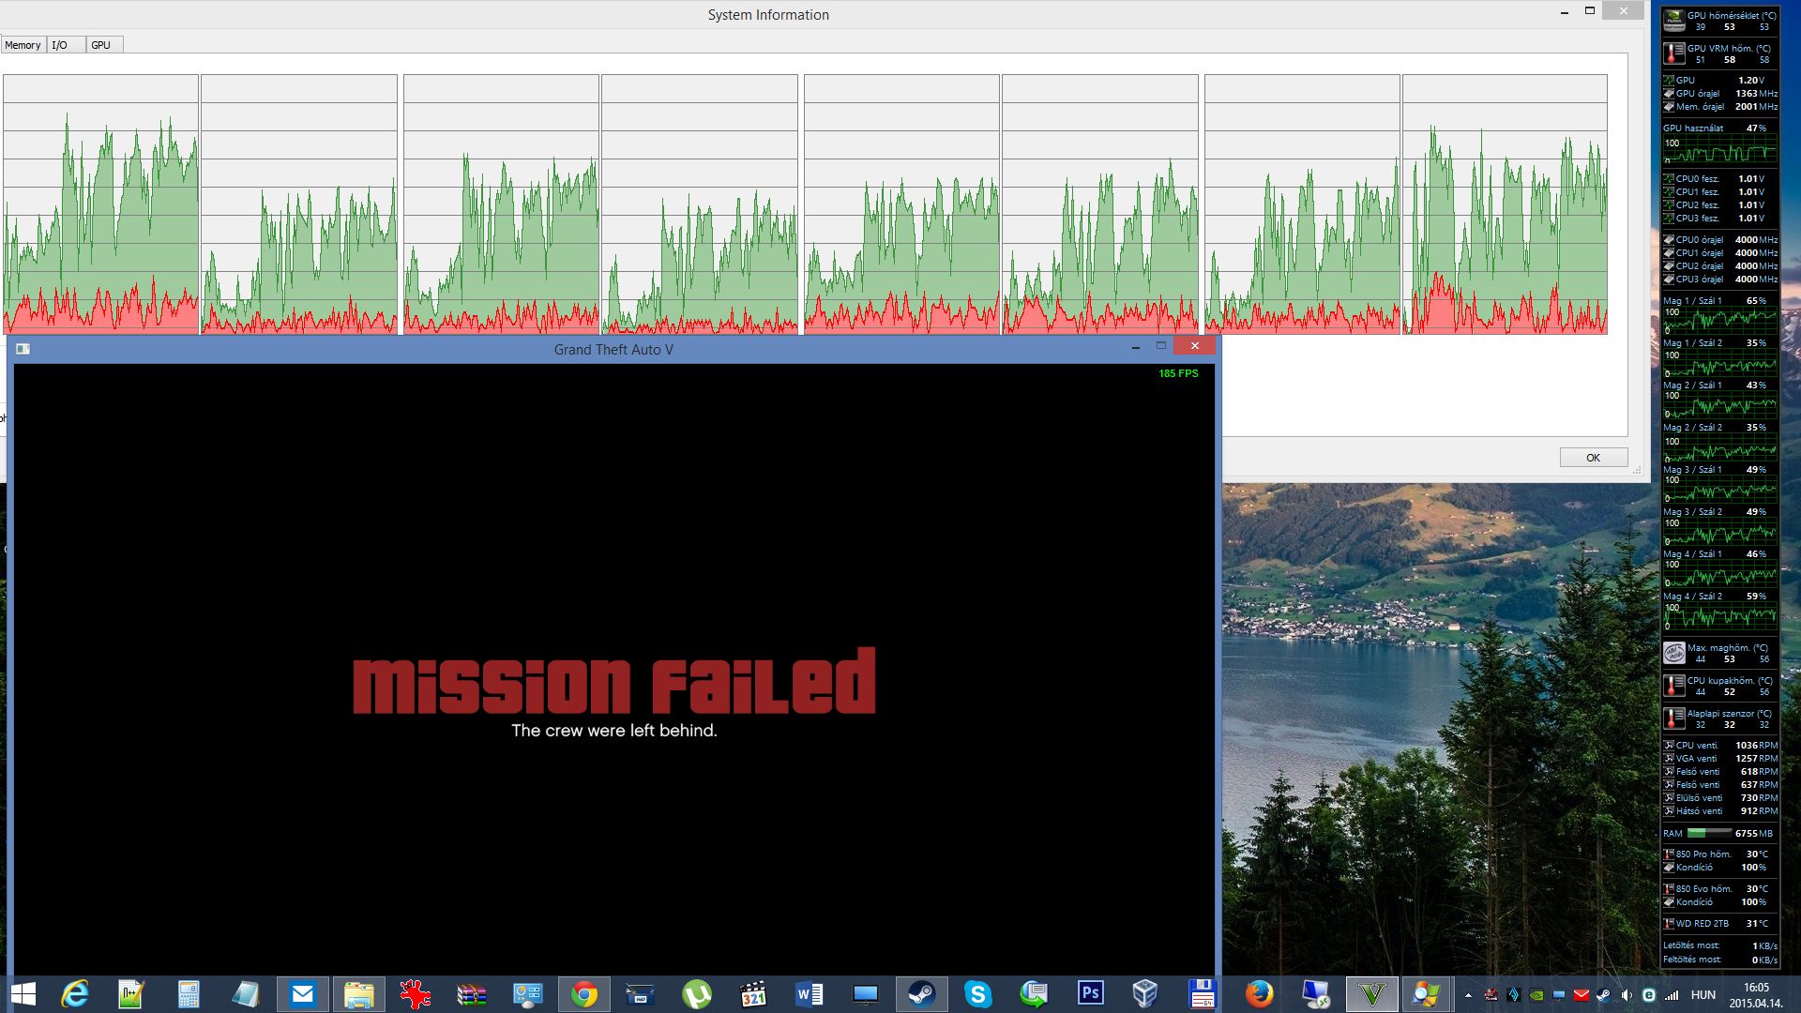The width and height of the screenshot is (1801, 1013).
Task: Click the 'Mem. órajel' 2001 MHz row
Action: point(1720,107)
